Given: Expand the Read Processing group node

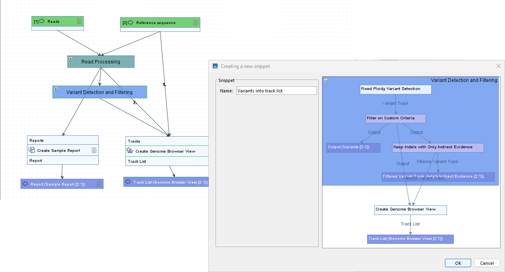Looking at the screenshot, I should point(71,58).
